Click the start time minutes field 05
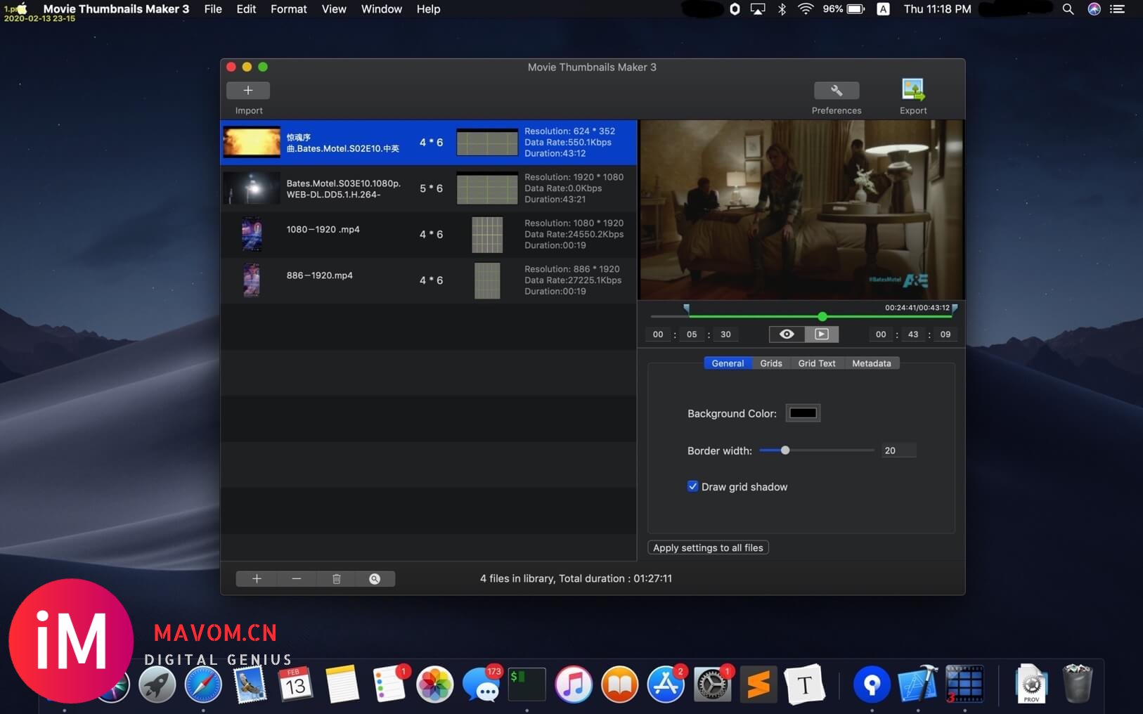Viewport: 1143px width, 714px height. click(x=692, y=335)
